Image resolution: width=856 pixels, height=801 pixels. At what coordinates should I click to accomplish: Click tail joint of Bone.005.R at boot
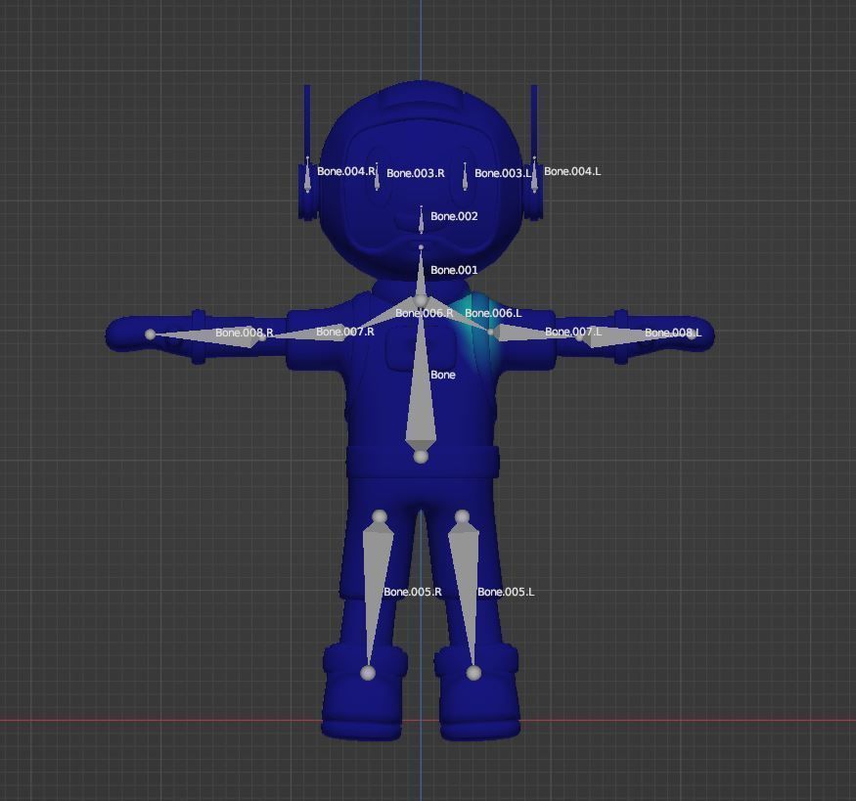[x=369, y=673]
